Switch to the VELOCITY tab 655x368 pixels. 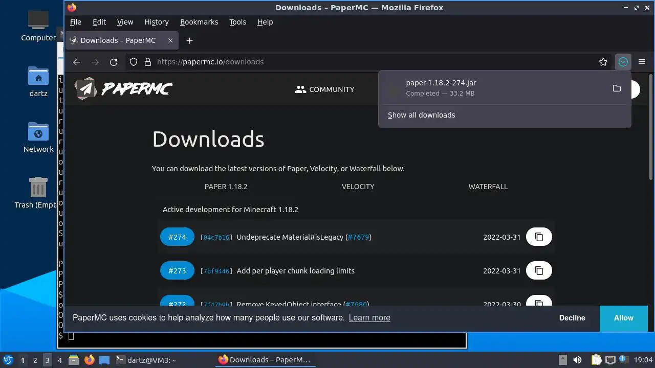click(x=358, y=187)
